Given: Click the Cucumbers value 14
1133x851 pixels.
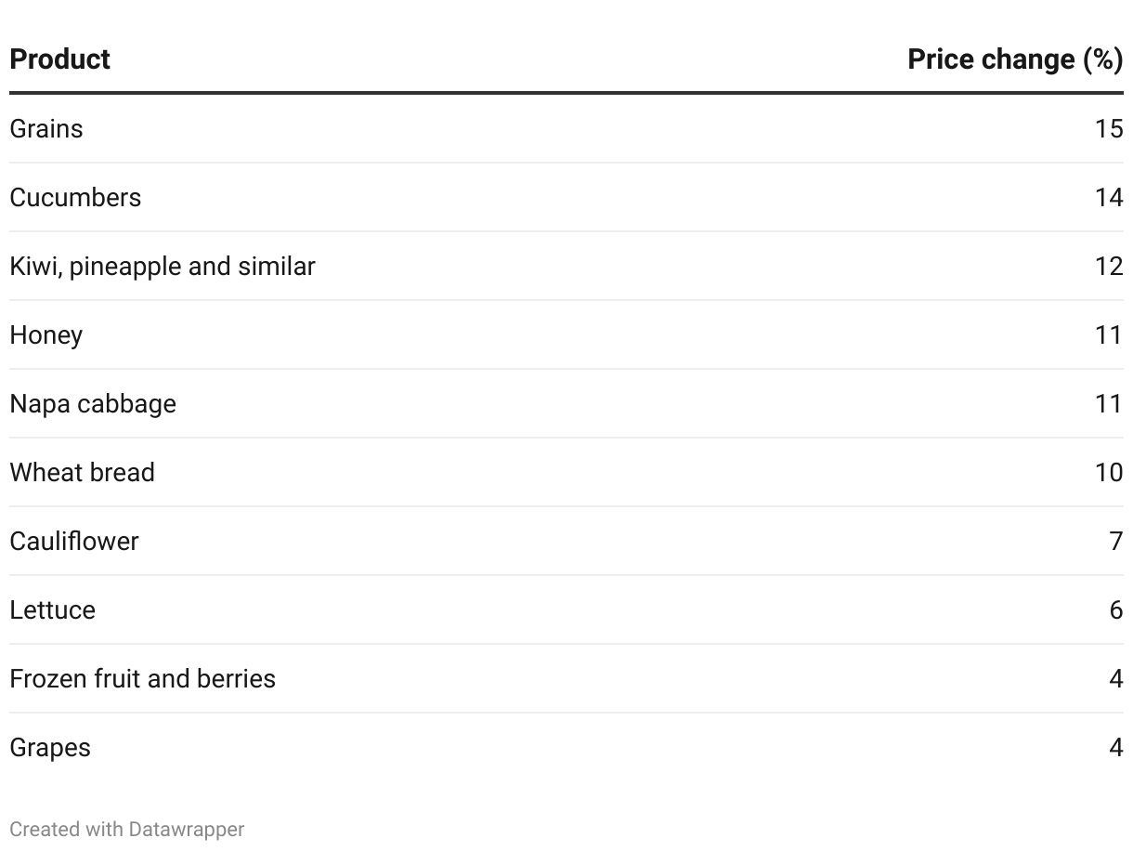Looking at the screenshot, I should click(1109, 197).
